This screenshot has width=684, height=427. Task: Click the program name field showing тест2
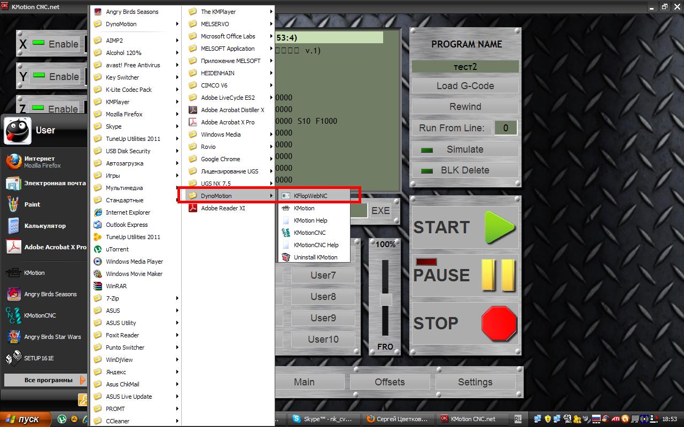coord(465,67)
